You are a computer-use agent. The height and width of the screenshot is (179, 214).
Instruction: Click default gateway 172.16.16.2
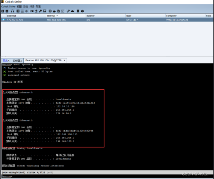[64, 113]
